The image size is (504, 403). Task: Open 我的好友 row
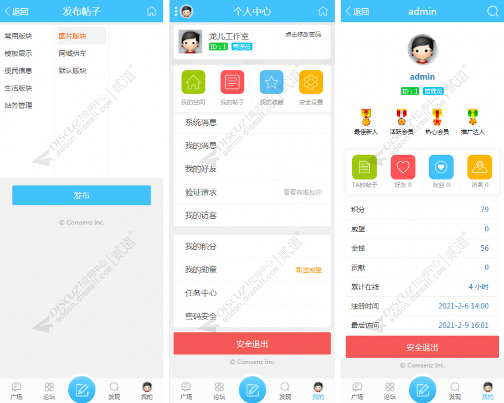(x=253, y=169)
